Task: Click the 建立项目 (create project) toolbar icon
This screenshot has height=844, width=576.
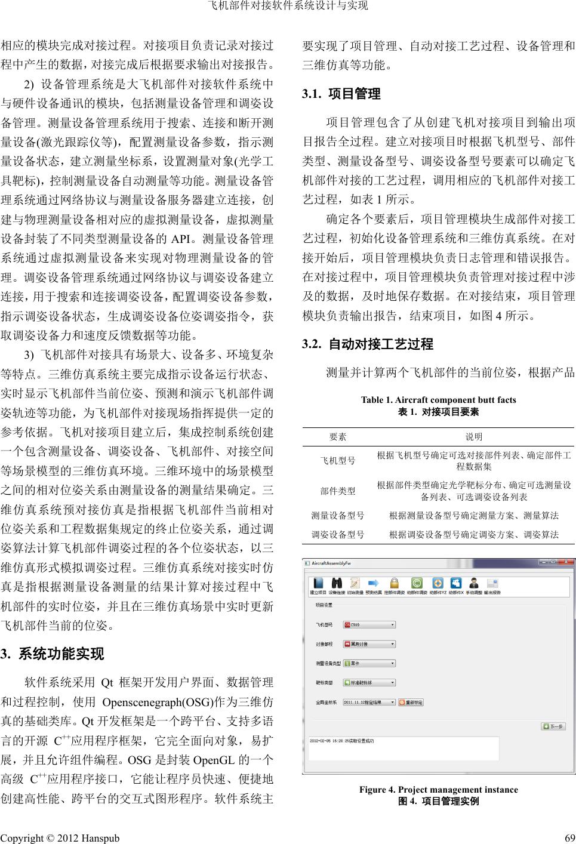Action: (318, 584)
